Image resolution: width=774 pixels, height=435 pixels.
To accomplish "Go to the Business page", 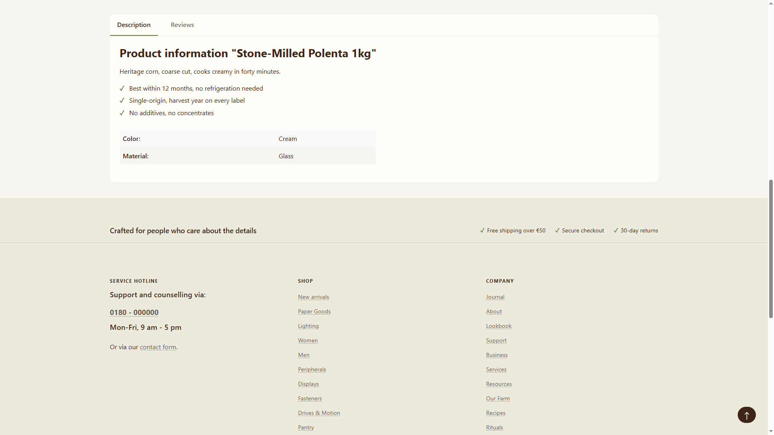I will point(497,355).
